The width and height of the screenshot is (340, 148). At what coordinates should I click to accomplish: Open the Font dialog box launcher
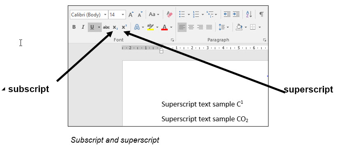click(x=172, y=40)
